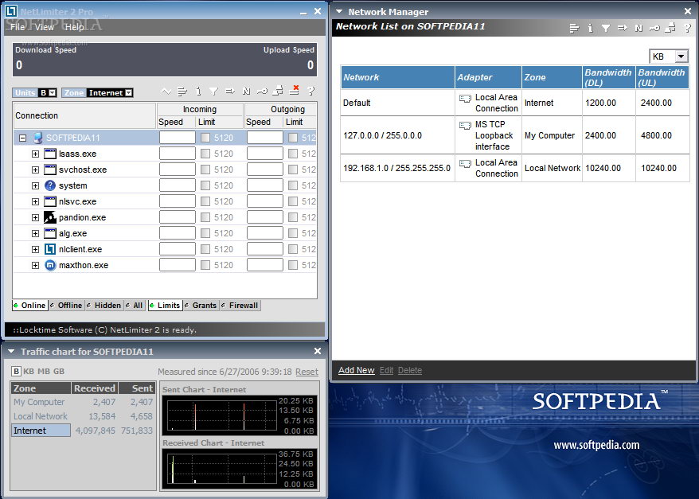Click the SOFTPEDIA11 computer icon

coord(38,138)
